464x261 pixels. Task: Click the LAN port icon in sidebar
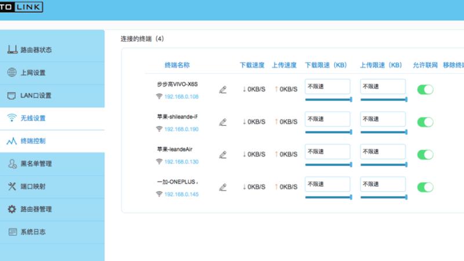click(x=12, y=95)
